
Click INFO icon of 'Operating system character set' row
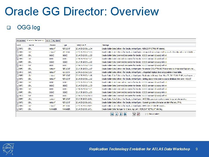click(17, 102)
